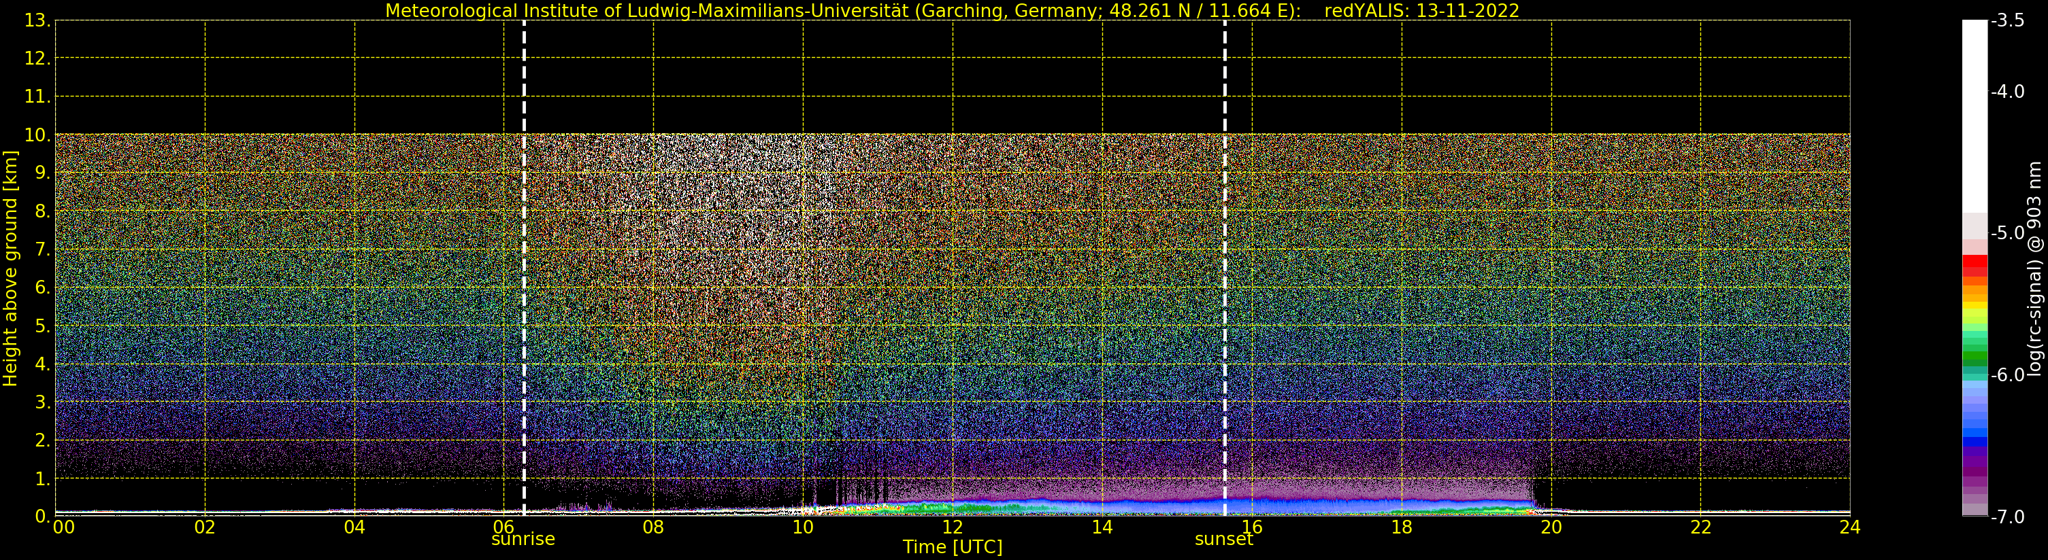The height and width of the screenshot is (560, 2048).
Task: Click the y-axis tick label '13.'
Action: 37,20
